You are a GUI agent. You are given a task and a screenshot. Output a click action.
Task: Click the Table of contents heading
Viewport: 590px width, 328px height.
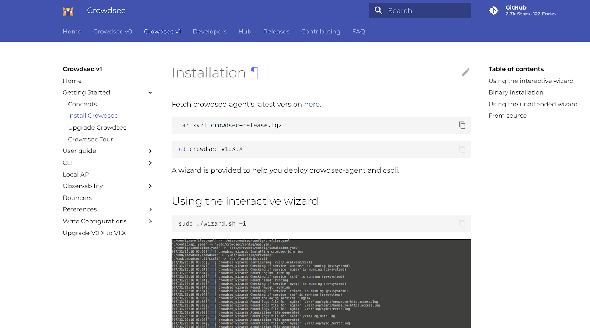(516, 69)
